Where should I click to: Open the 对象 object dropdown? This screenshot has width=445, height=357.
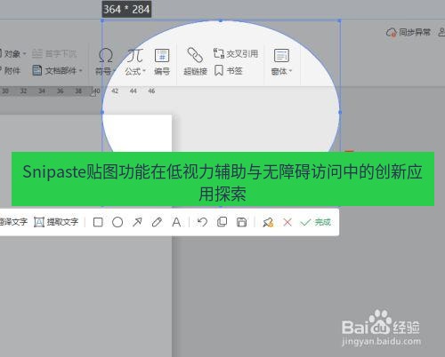[13, 53]
